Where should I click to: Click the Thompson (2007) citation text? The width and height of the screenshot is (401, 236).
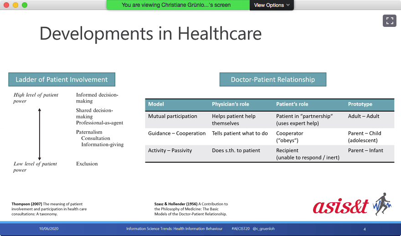[48, 209]
